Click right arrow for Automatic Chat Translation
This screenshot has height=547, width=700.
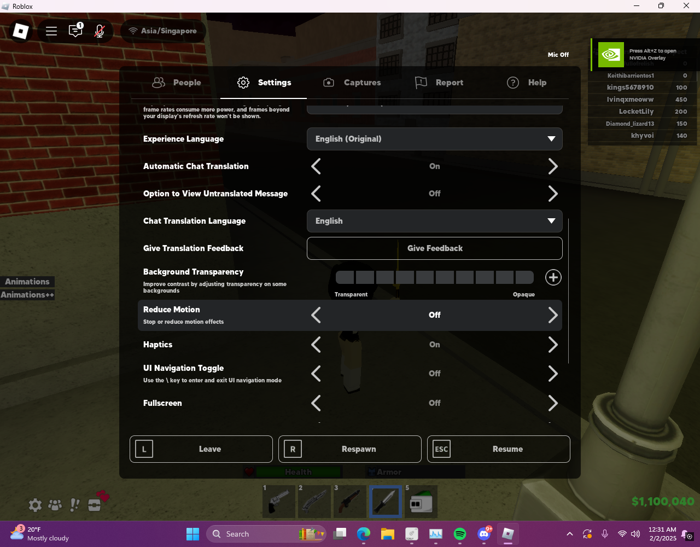pos(553,166)
